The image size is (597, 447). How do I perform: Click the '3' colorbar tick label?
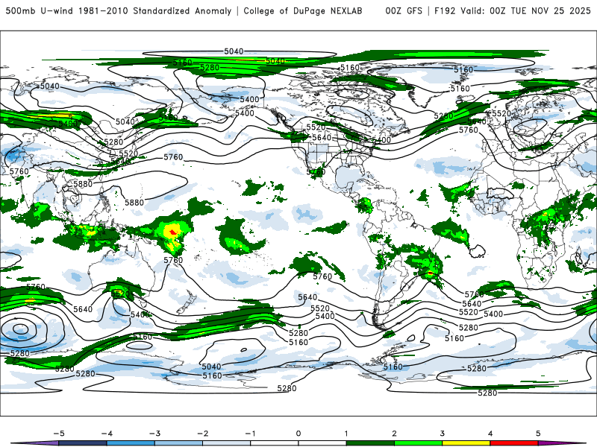(x=442, y=434)
